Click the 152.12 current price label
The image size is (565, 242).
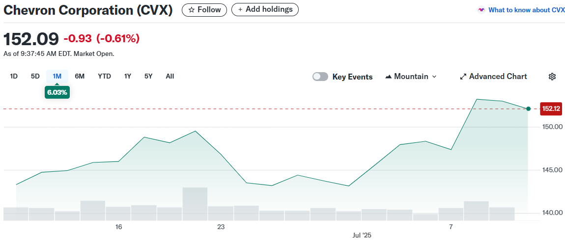point(551,109)
